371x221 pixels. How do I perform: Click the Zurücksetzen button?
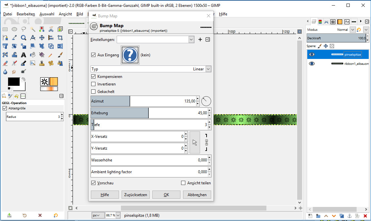(136, 194)
